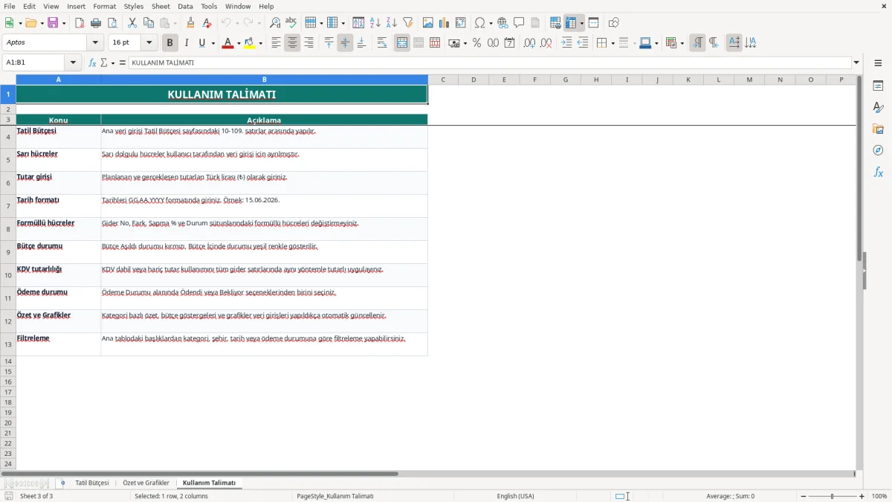
Task: Click the zoom in plus button
Action: point(862,496)
